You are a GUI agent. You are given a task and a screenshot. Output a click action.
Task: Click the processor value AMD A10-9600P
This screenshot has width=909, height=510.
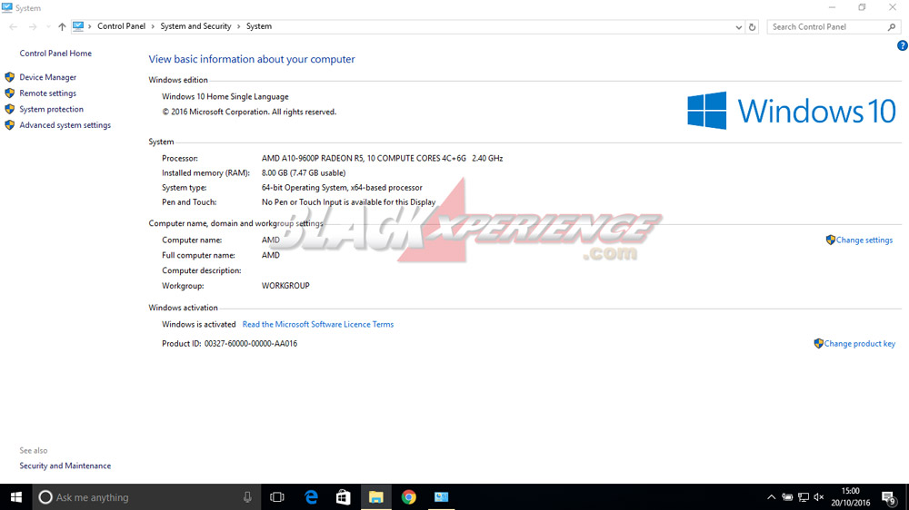[382, 158]
